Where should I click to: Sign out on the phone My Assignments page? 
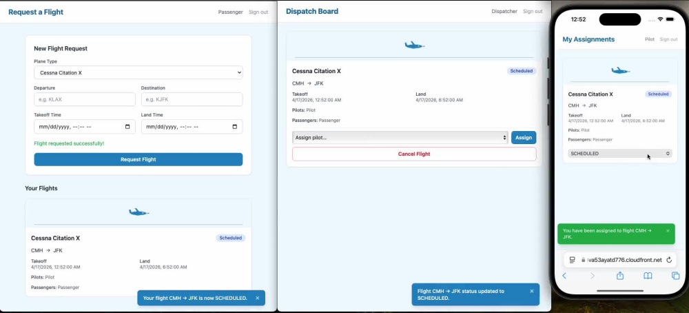(x=668, y=39)
